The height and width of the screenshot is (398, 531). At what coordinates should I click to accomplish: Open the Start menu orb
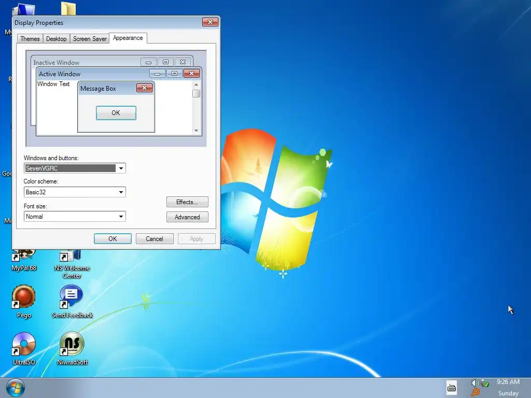[16, 388]
